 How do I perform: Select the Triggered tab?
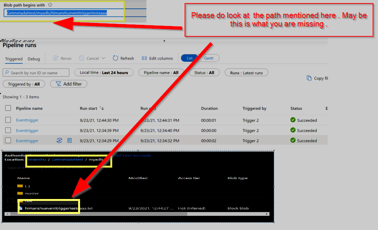(x=14, y=59)
